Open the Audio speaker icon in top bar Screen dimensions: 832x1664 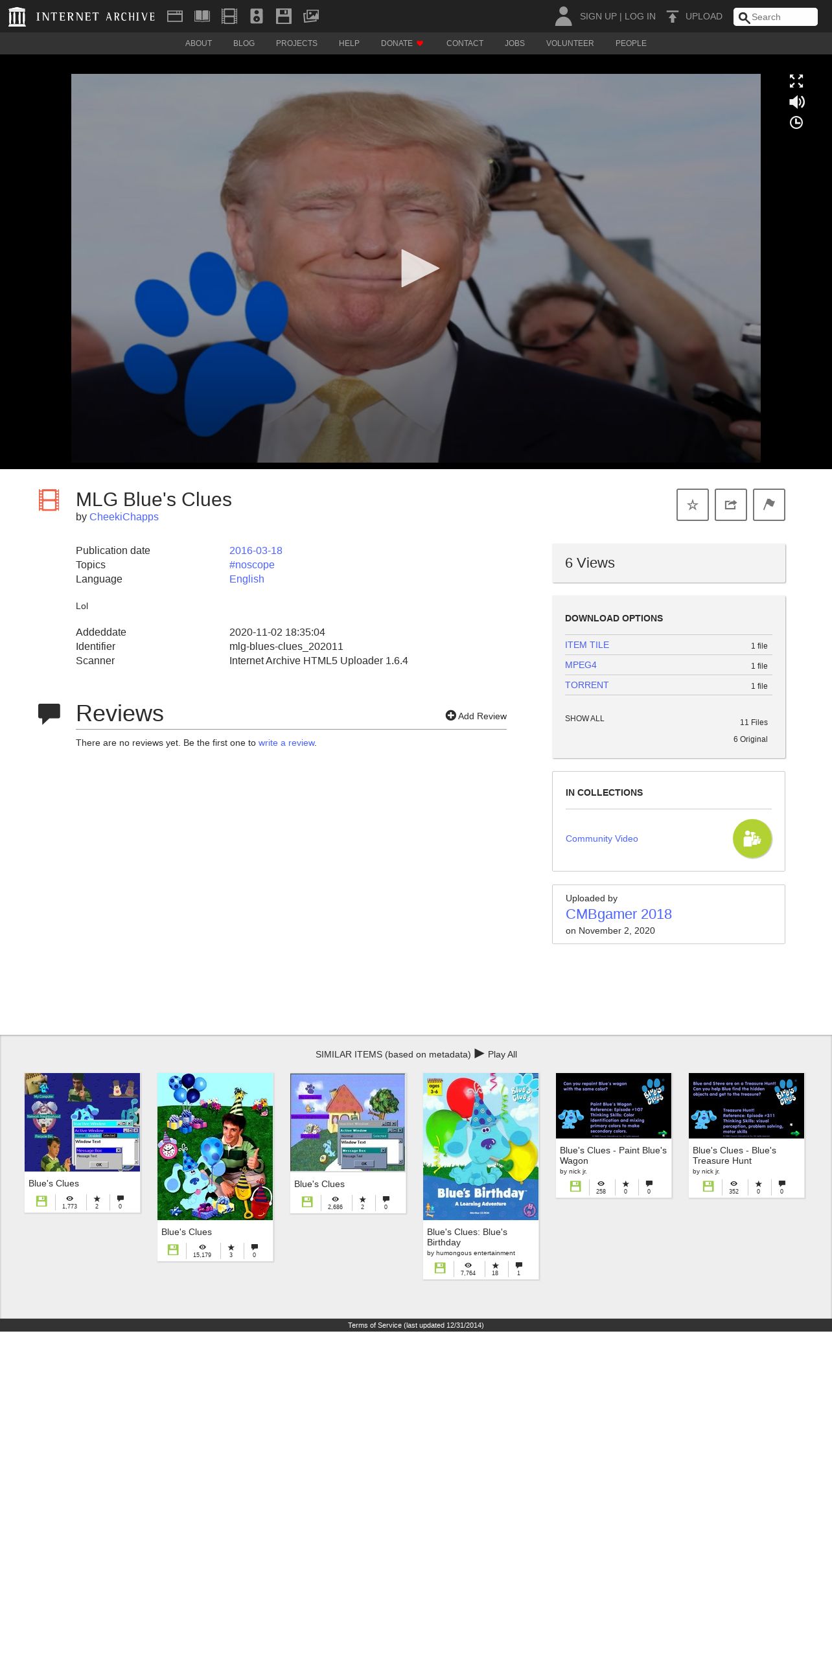click(x=257, y=16)
